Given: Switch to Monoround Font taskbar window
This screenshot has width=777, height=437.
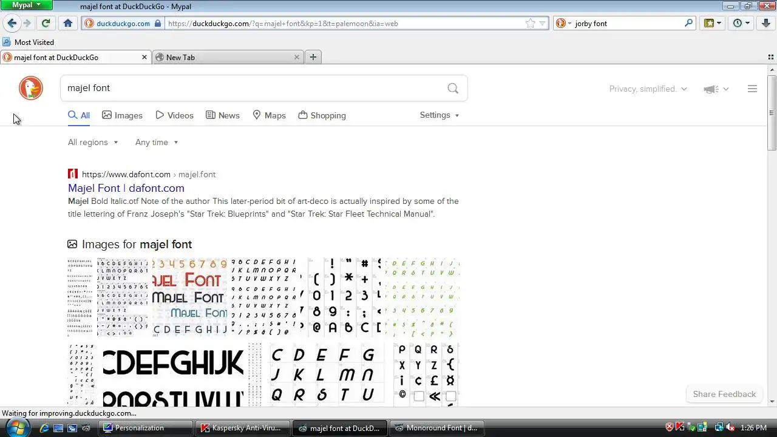Looking at the screenshot, I should [x=438, y=428].
